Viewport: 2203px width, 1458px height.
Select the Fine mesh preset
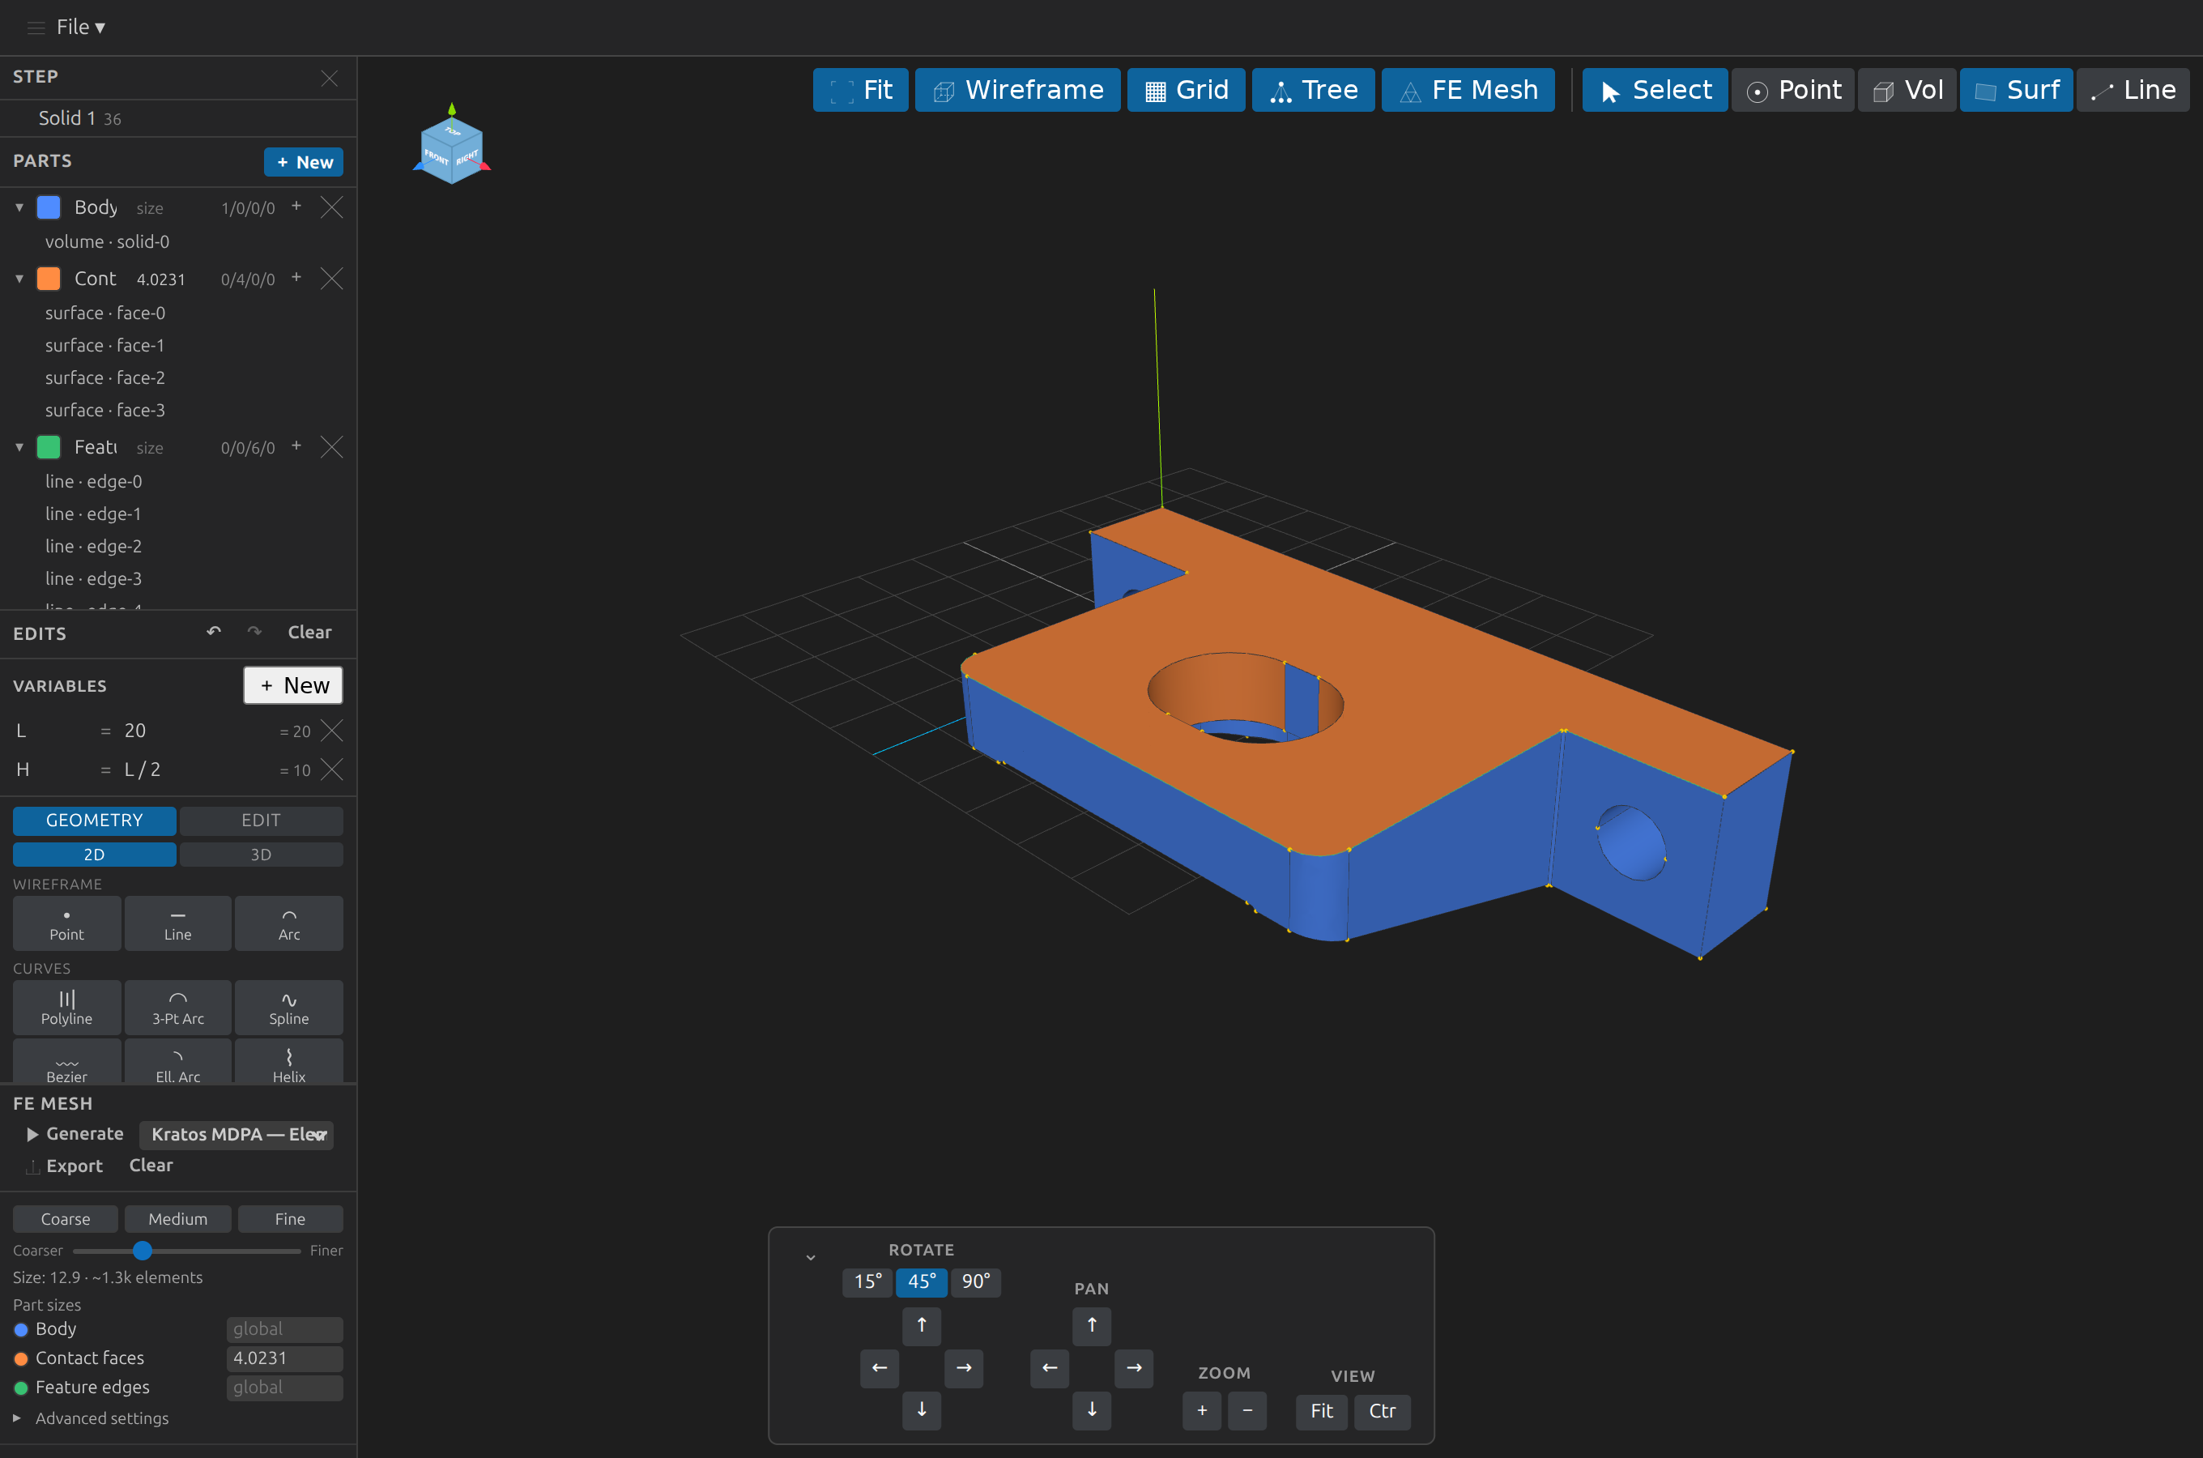pyautogui.click(x=290, y=1220)
